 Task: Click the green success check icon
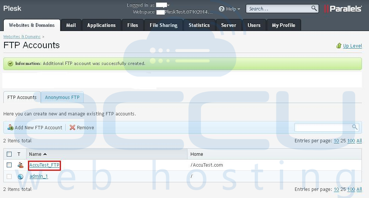click(x=10, y=64)
